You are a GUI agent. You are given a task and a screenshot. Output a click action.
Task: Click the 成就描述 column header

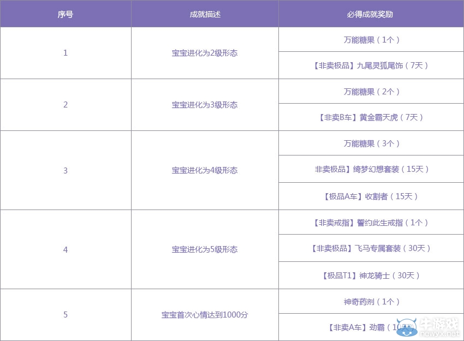click(x=205, y=14)
